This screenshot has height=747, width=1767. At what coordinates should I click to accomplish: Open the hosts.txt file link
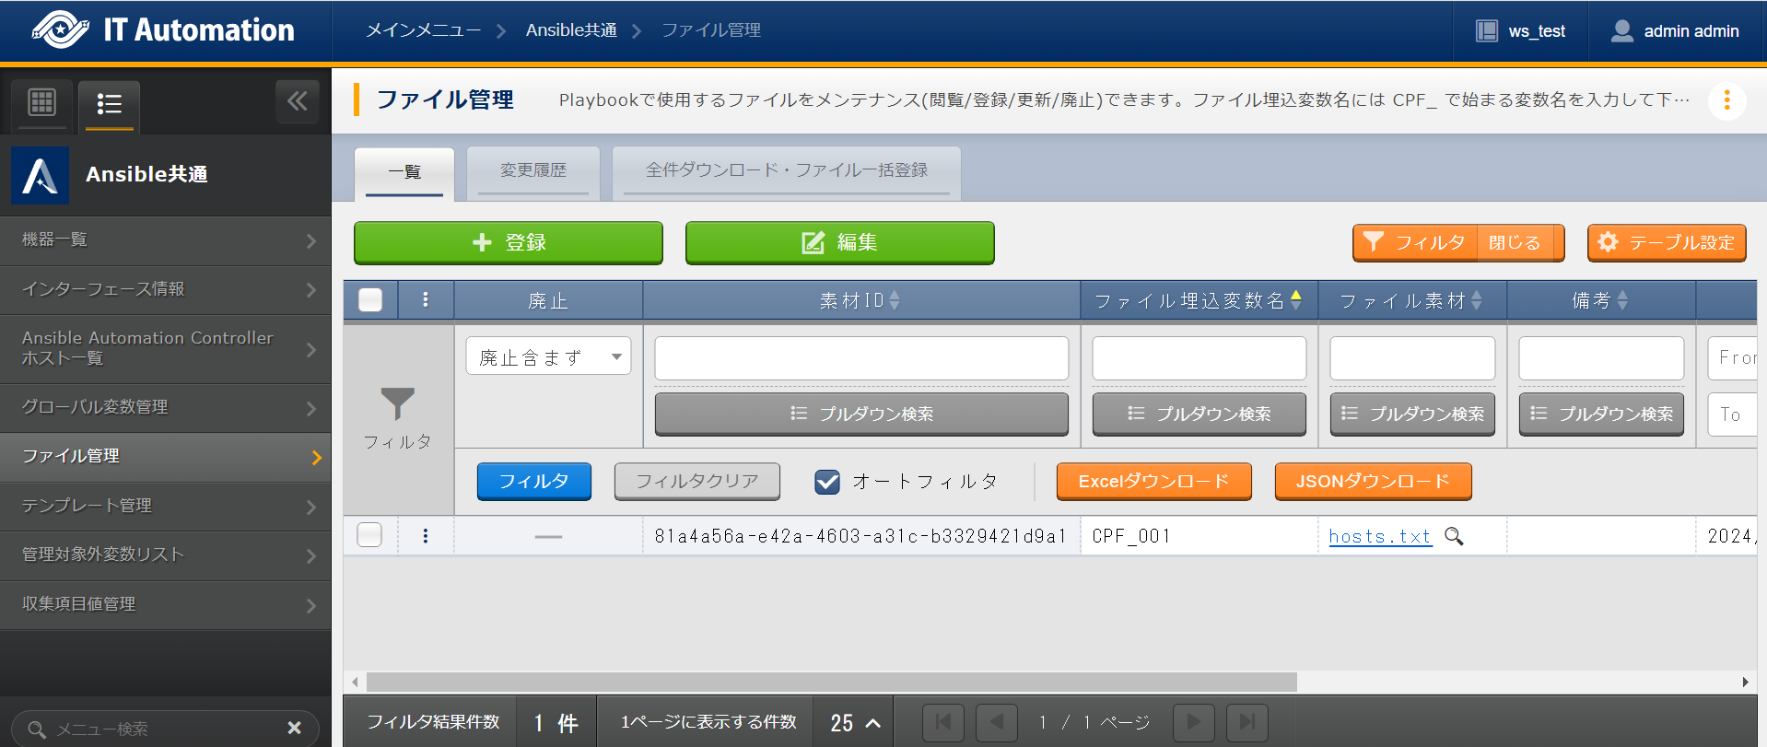tap(1379, 536)
